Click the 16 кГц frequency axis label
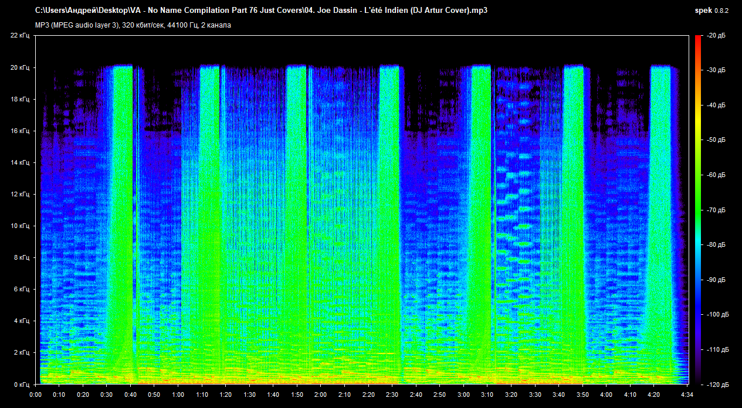Image resolution: width=742 pixels, height=408 pixels. tap(20, 131)
